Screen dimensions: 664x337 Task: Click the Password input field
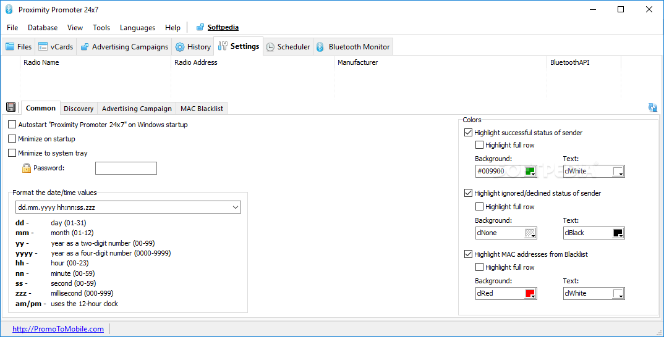click(x=126, y=168)
